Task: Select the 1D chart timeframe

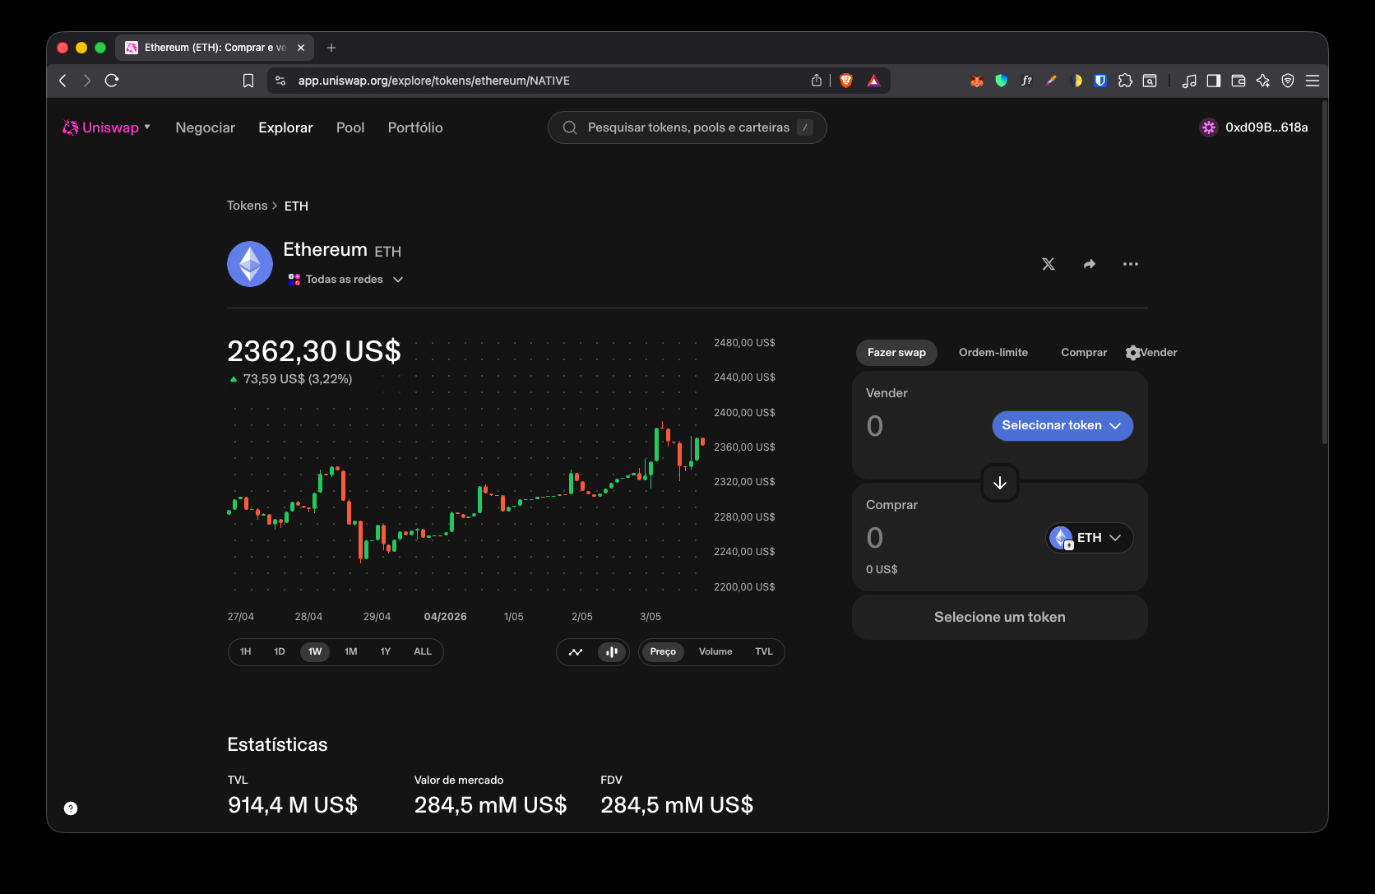Action: pyautogui.click(x=280, y=651)
